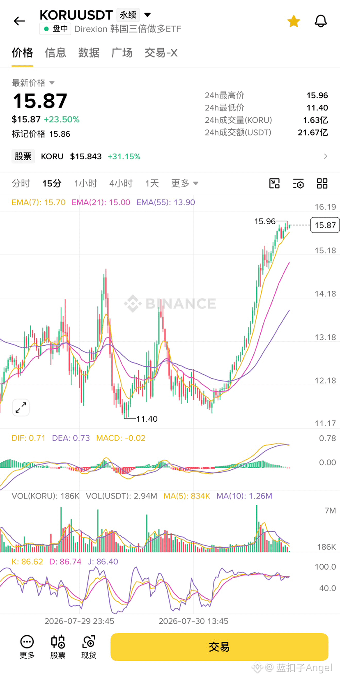The height and width of the screenshot is (678, 340).
Task: Open the 更多 bottom menu icon
Action: 27,647
